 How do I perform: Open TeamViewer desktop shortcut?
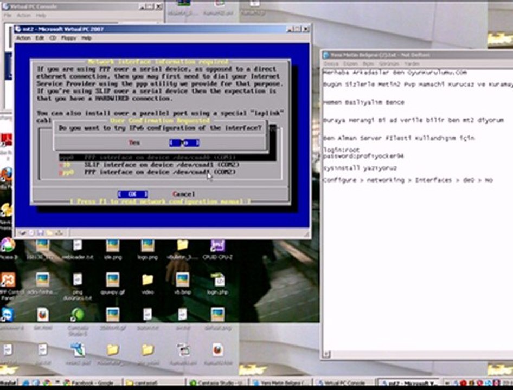pos(8,318)
